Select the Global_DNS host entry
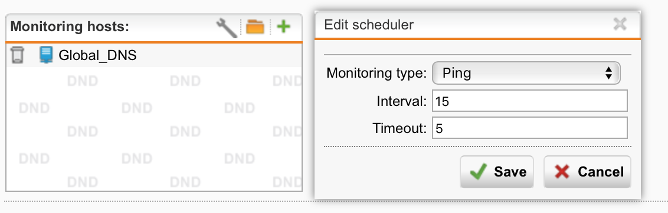 (154, 55)
